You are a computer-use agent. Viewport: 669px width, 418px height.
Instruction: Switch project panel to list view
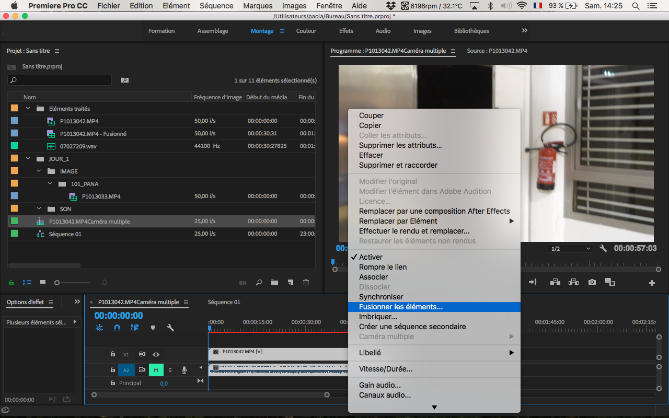coord(27,283)
